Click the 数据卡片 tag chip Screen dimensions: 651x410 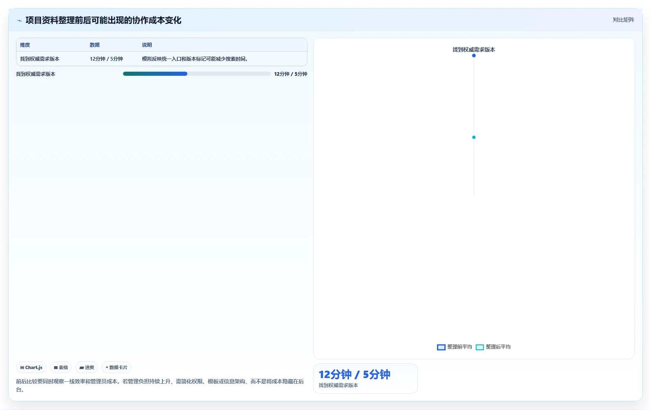point(116,367)
